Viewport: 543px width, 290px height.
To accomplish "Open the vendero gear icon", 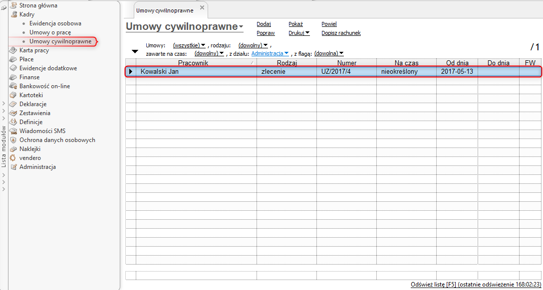I will (x=14, y=158).
